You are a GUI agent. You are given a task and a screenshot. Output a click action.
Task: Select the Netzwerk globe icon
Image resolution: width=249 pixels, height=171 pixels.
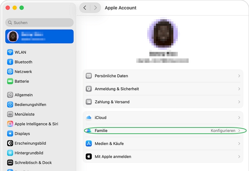10,72
